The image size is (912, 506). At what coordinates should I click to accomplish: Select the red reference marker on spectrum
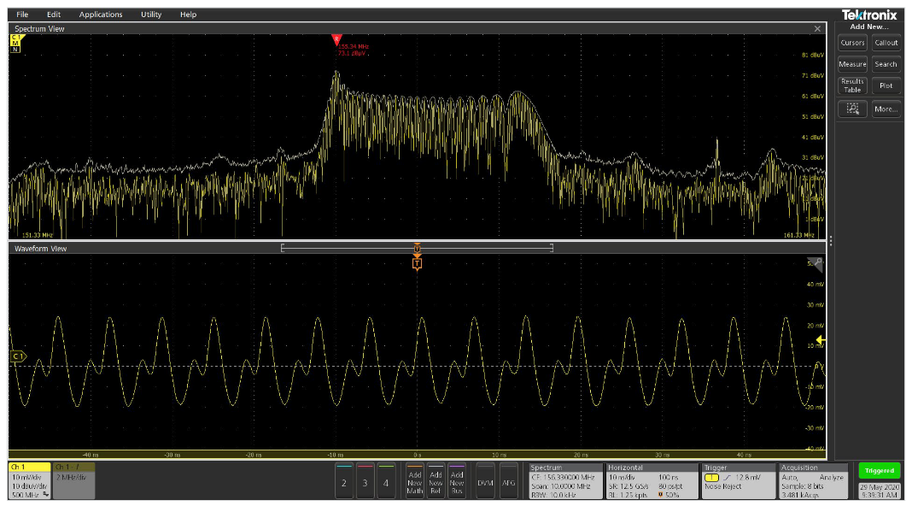coord(336,39)
